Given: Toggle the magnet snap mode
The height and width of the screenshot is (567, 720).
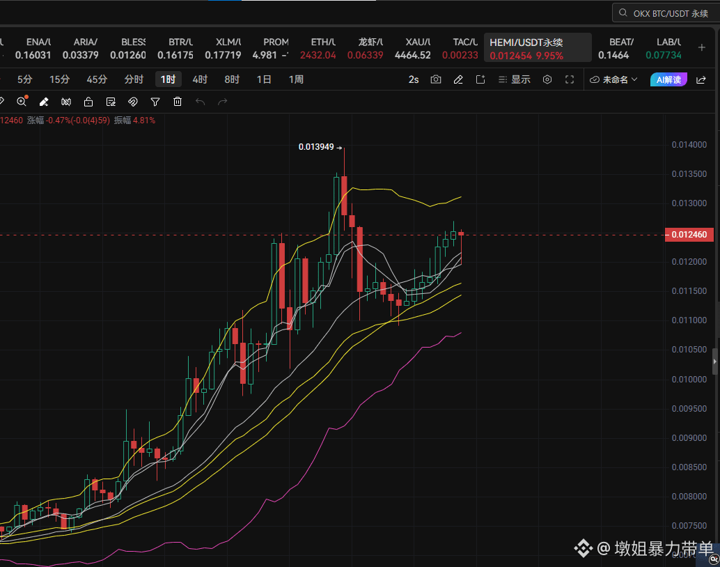Looking at the screenshot, I should click(133, 102).
